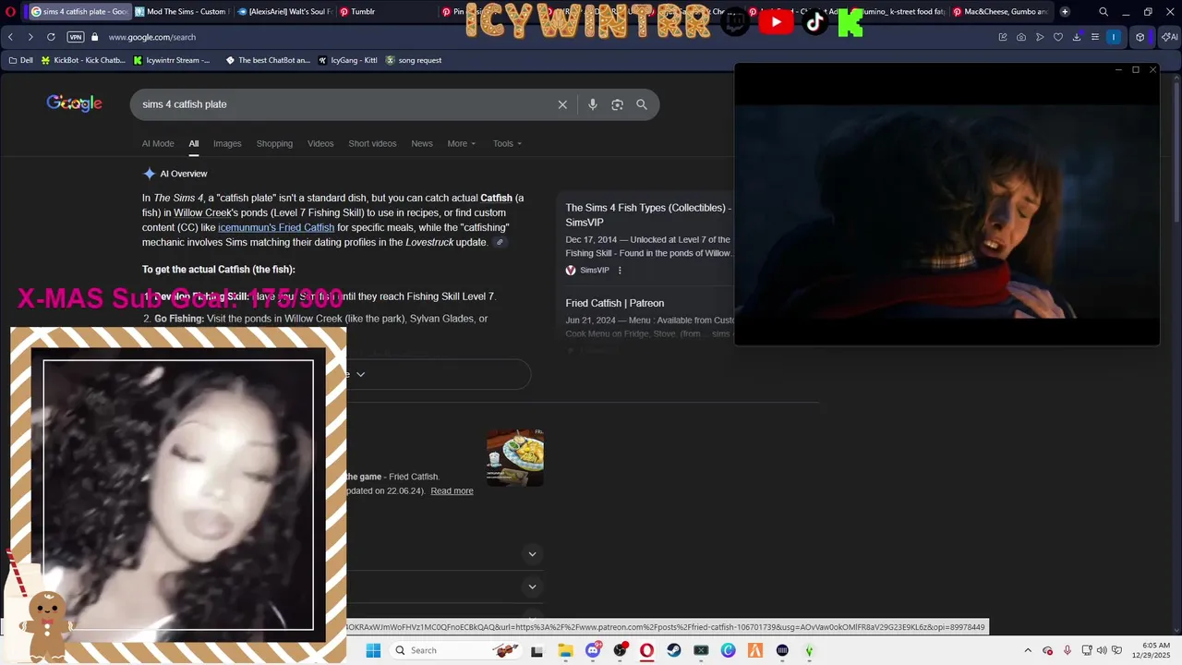Expand the More search filters dropdown
1182x665 pixels.
462,143
